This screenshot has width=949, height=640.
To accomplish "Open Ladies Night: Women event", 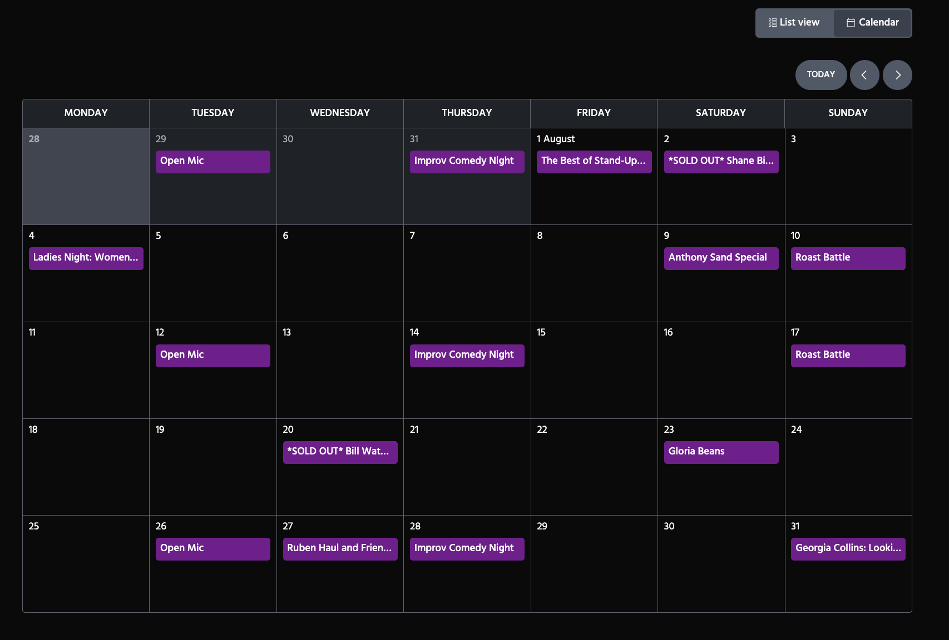I will (86, 258).
